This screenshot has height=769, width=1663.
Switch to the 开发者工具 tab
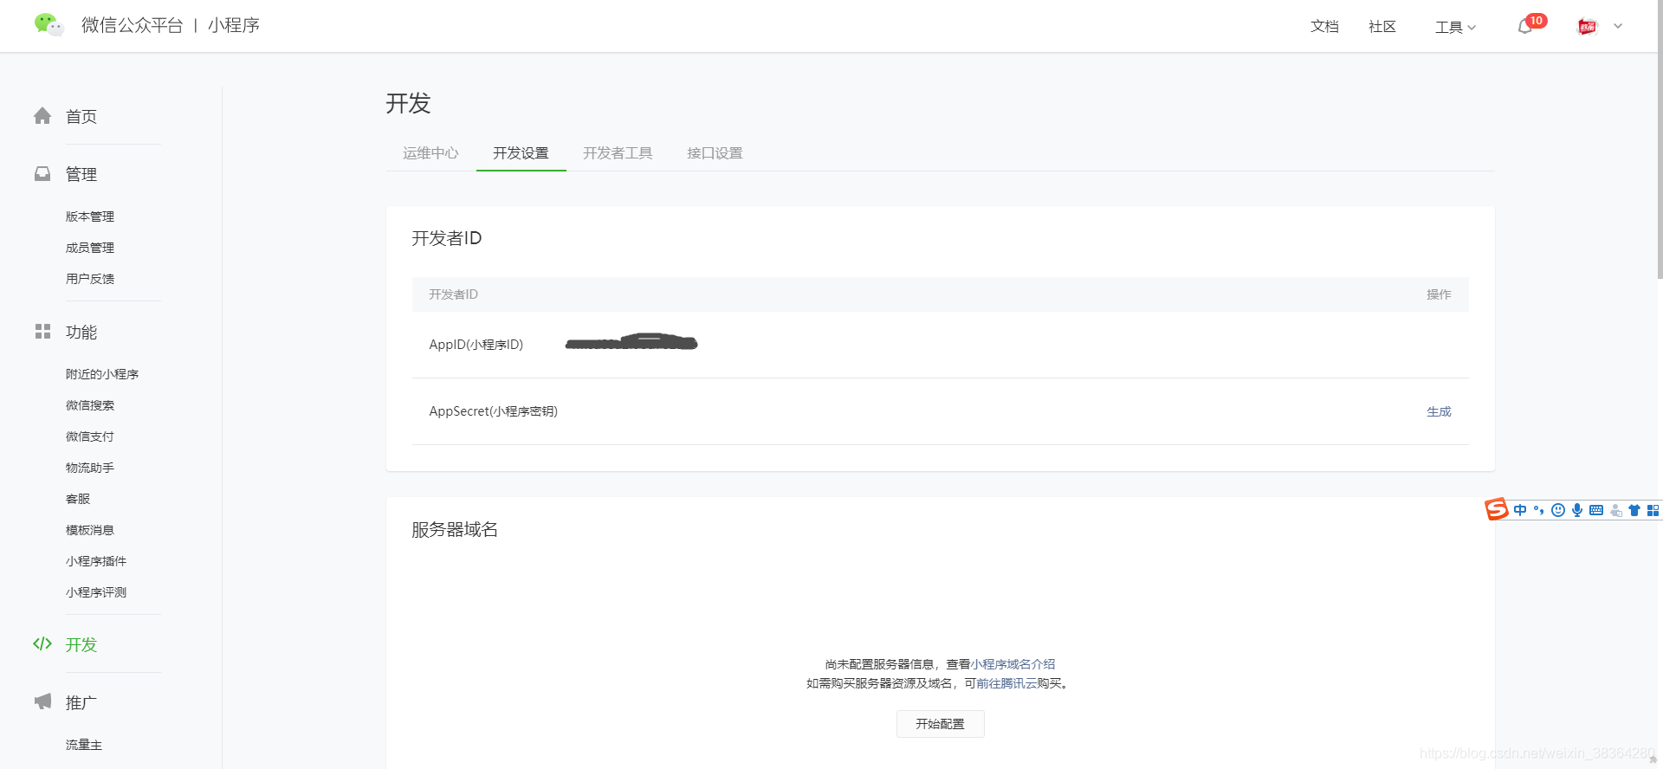618,153
